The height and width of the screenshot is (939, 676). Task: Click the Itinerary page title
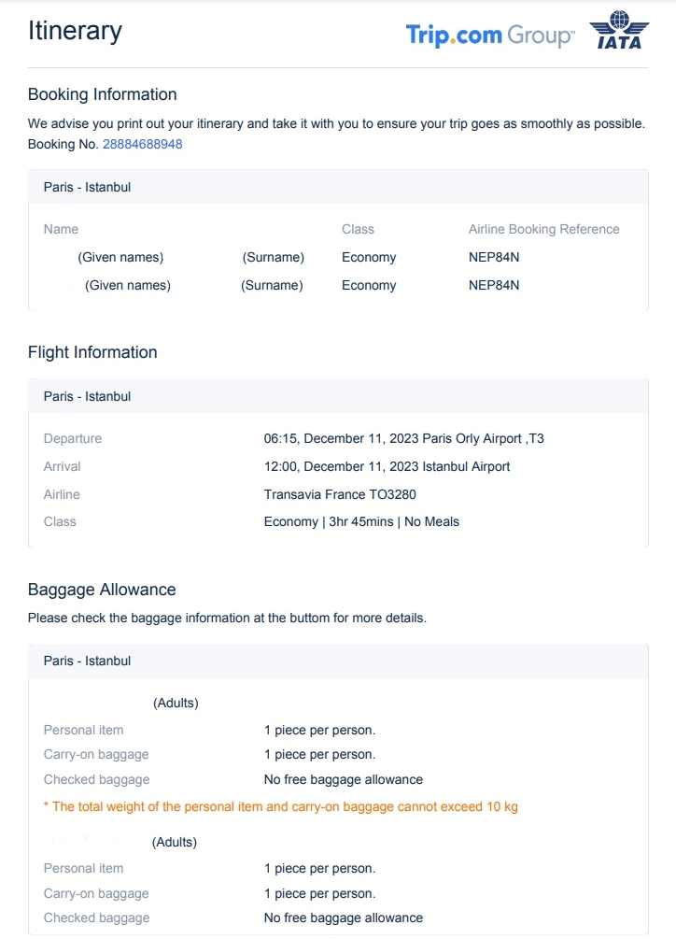point(75,31)
